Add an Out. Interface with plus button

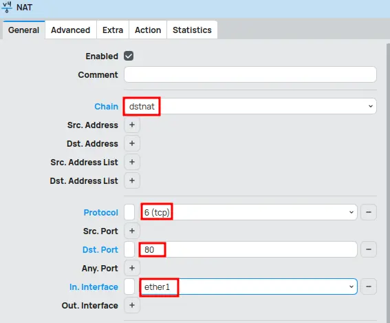click(x=132, y=305)
